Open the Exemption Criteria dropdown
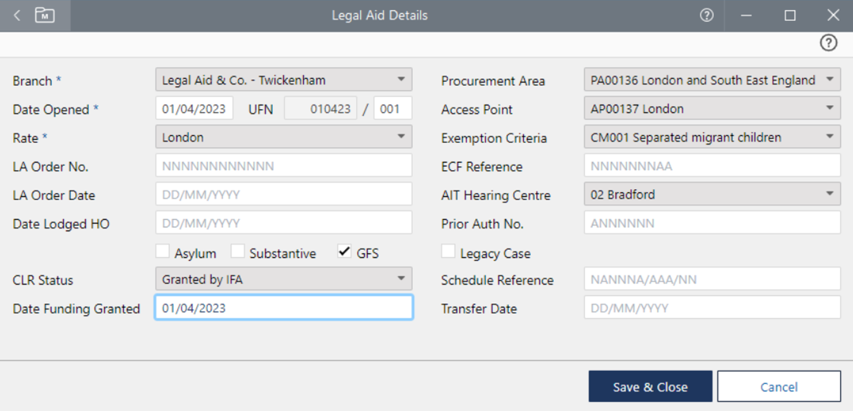Screen dimensions: 853x411 coord(712,137)
